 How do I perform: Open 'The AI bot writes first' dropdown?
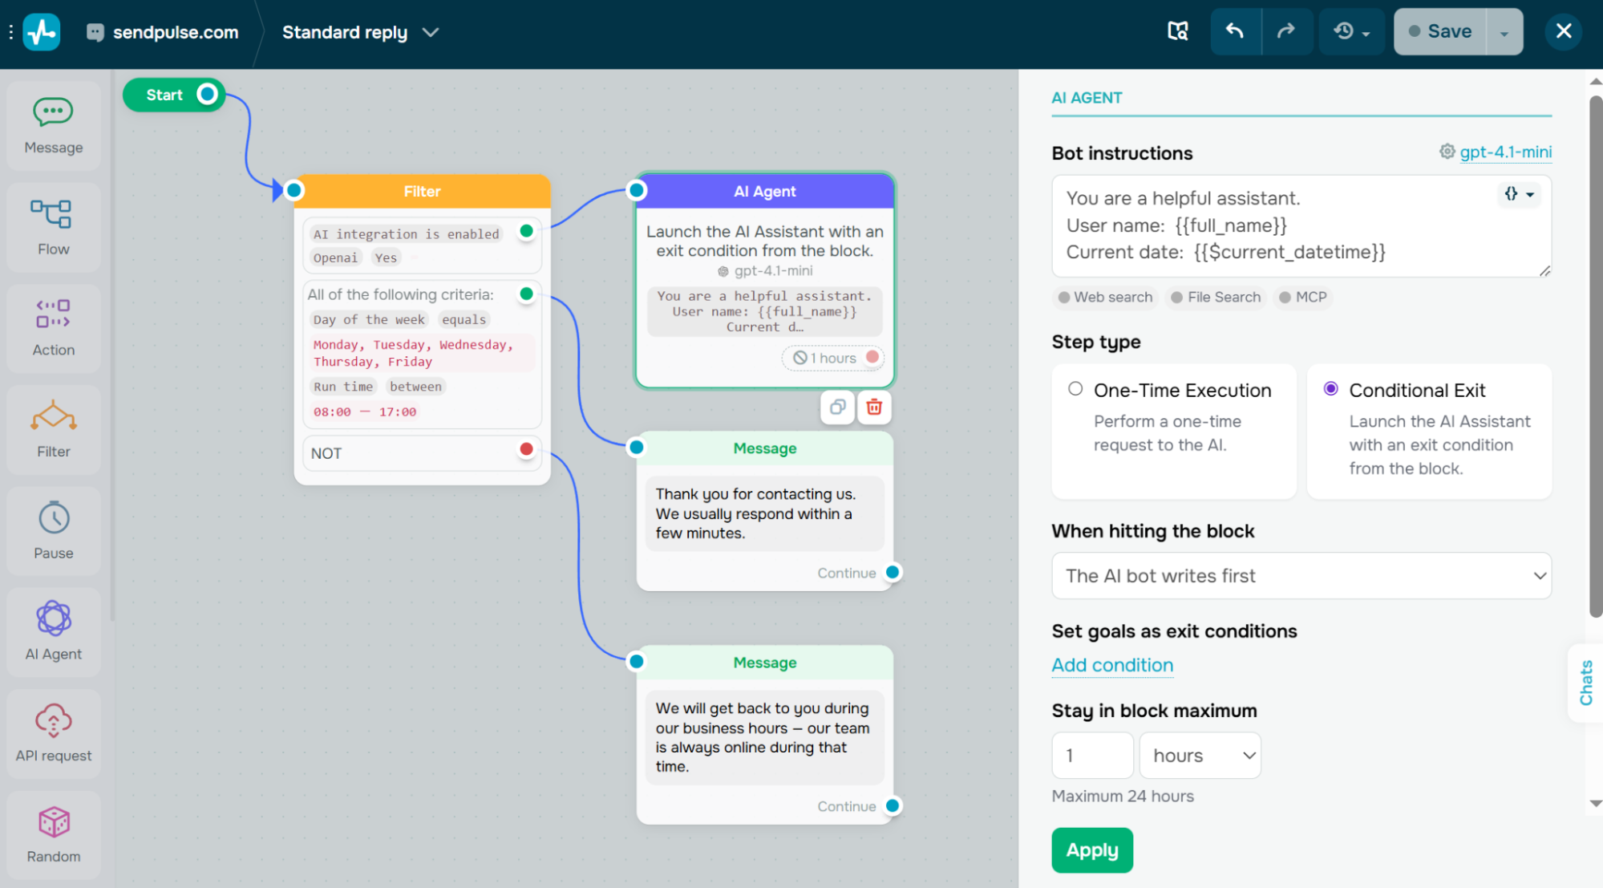coord(1301,576)
